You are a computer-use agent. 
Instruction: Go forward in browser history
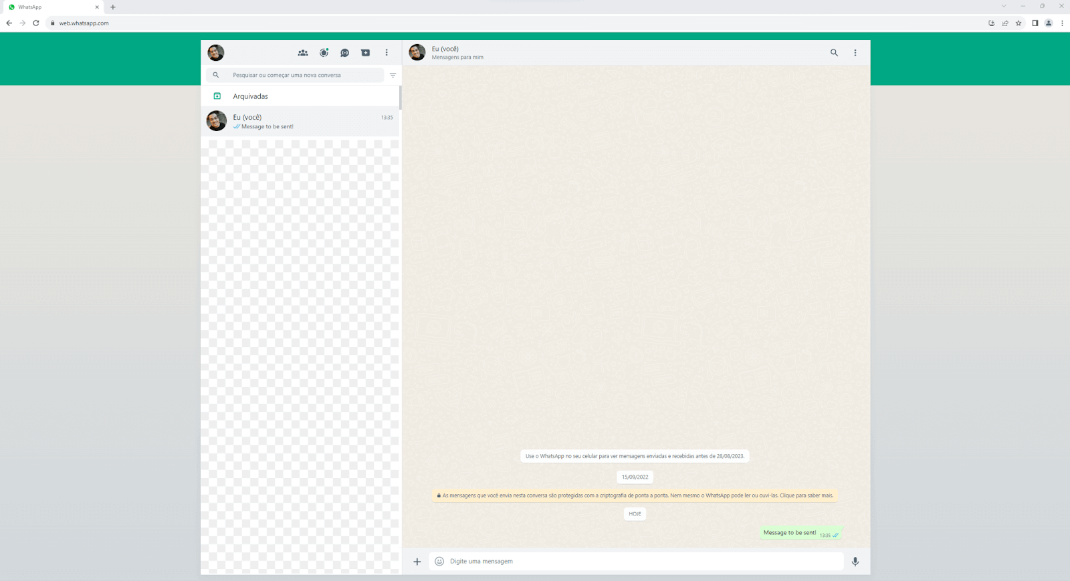point(23,23)
